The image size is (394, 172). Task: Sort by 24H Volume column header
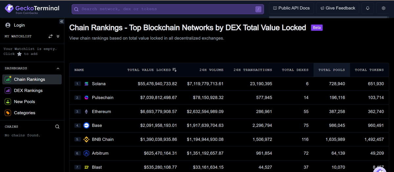point(211,70)
